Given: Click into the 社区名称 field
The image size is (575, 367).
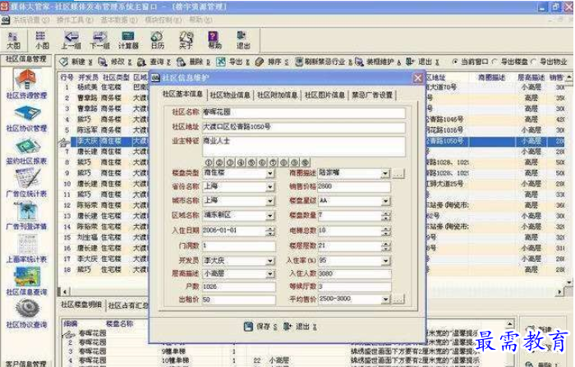Looking at the screenshot, I should pyautogui.click(x=304, y=112).
